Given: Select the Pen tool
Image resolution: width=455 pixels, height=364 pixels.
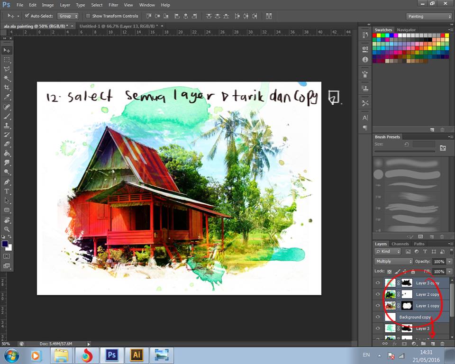Looking at the screenshot, I should (7, 182).
